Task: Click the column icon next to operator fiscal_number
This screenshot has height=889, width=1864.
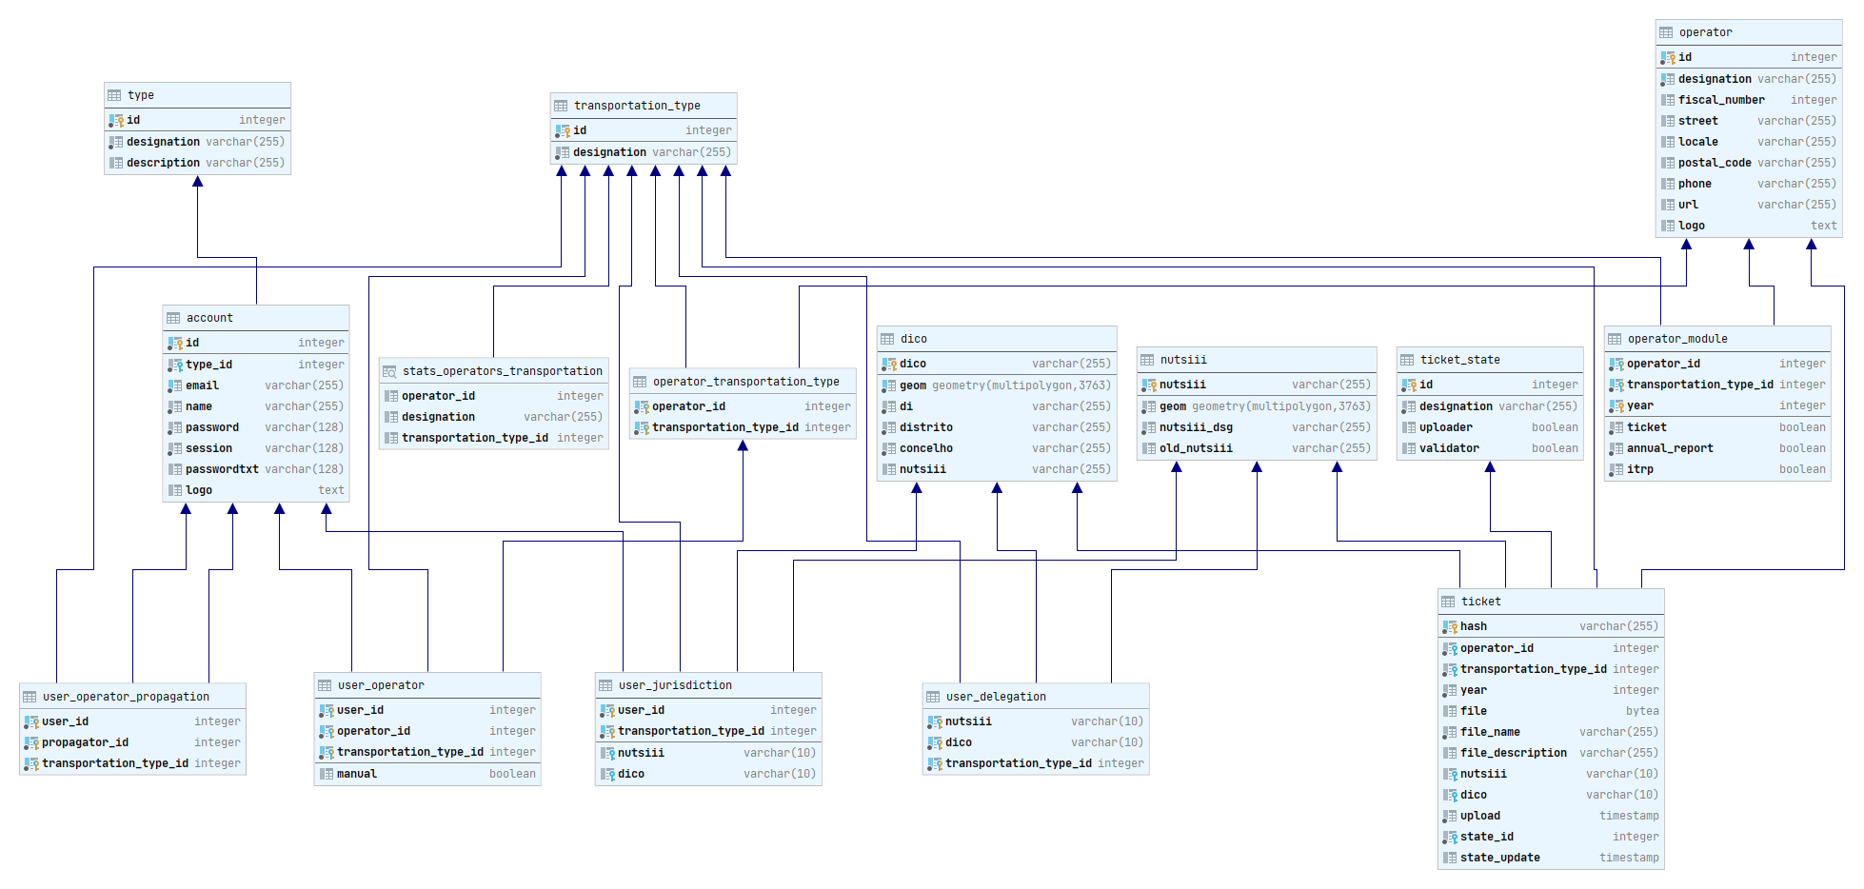Action: tap(1668, 100)
